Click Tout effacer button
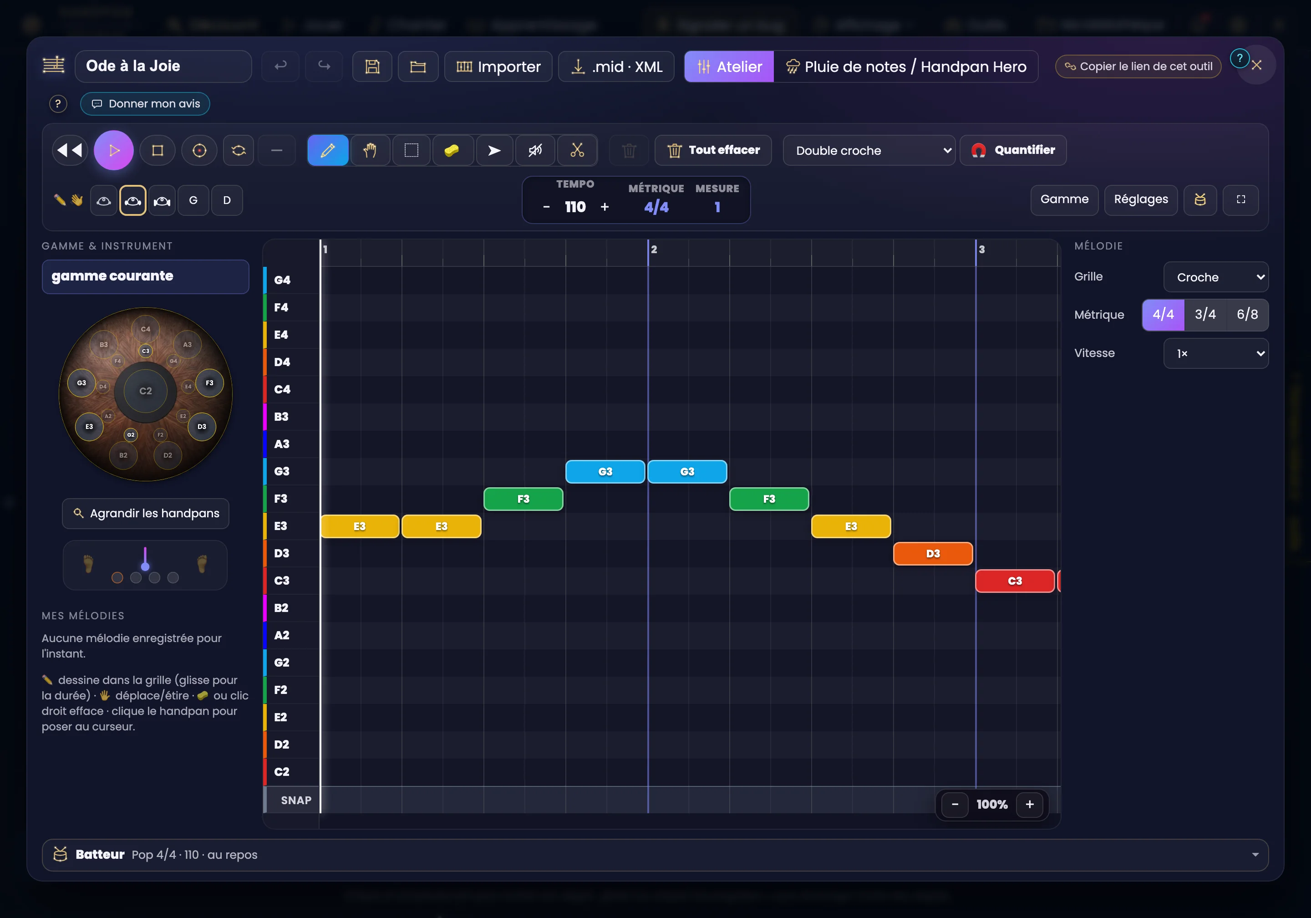 pyautogui.click(x=713, y=150)
